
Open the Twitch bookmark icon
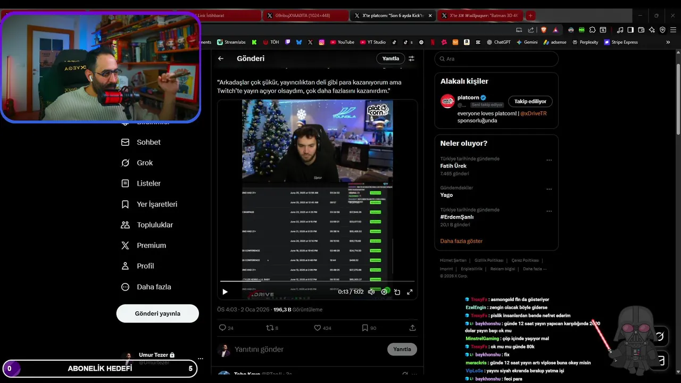point(288,42)
